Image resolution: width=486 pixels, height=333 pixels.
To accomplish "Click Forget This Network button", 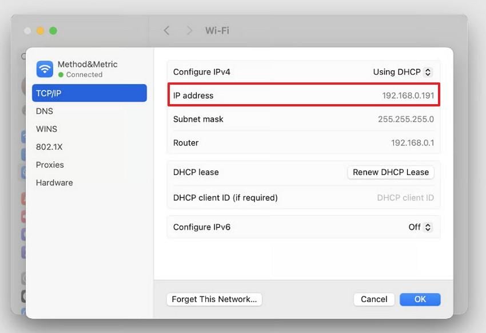I will point(214,299).
